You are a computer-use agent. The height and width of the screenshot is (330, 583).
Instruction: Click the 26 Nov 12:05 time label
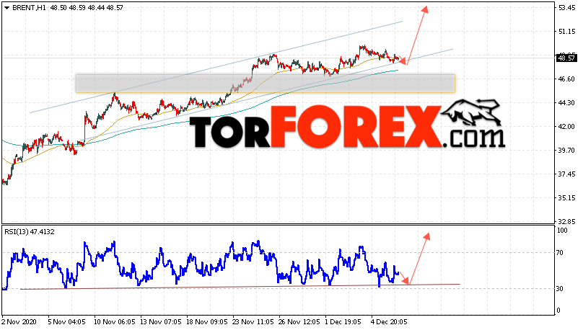[x=299, y=322]
